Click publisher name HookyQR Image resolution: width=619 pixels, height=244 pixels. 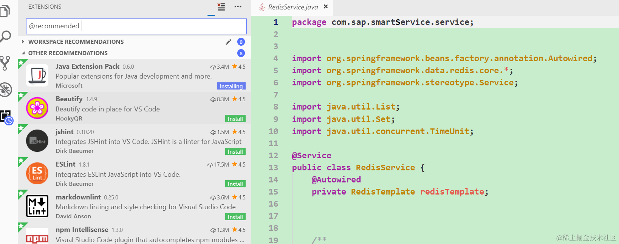pyautogui.click(x=69, y=119)
